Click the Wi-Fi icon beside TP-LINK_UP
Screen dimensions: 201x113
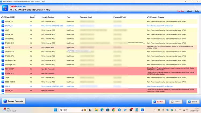click(3, 21)
